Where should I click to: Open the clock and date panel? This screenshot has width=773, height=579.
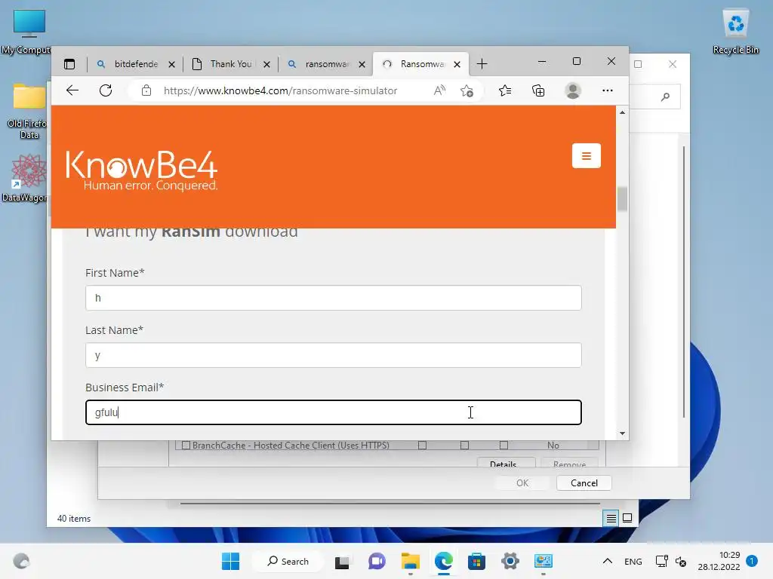point(719,561)
